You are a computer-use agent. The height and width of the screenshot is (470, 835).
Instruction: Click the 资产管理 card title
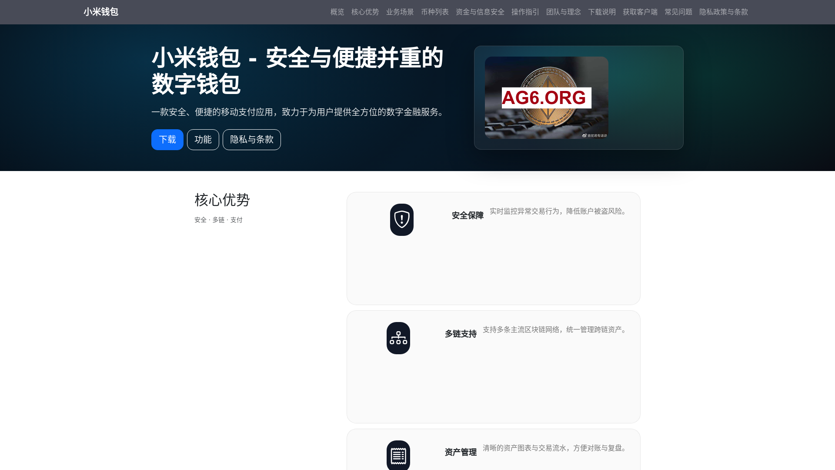[x=461, y=452]
